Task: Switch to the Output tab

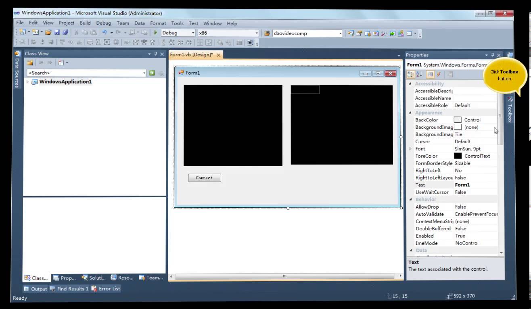Action: pyautogui.click(x=35, y=289)
